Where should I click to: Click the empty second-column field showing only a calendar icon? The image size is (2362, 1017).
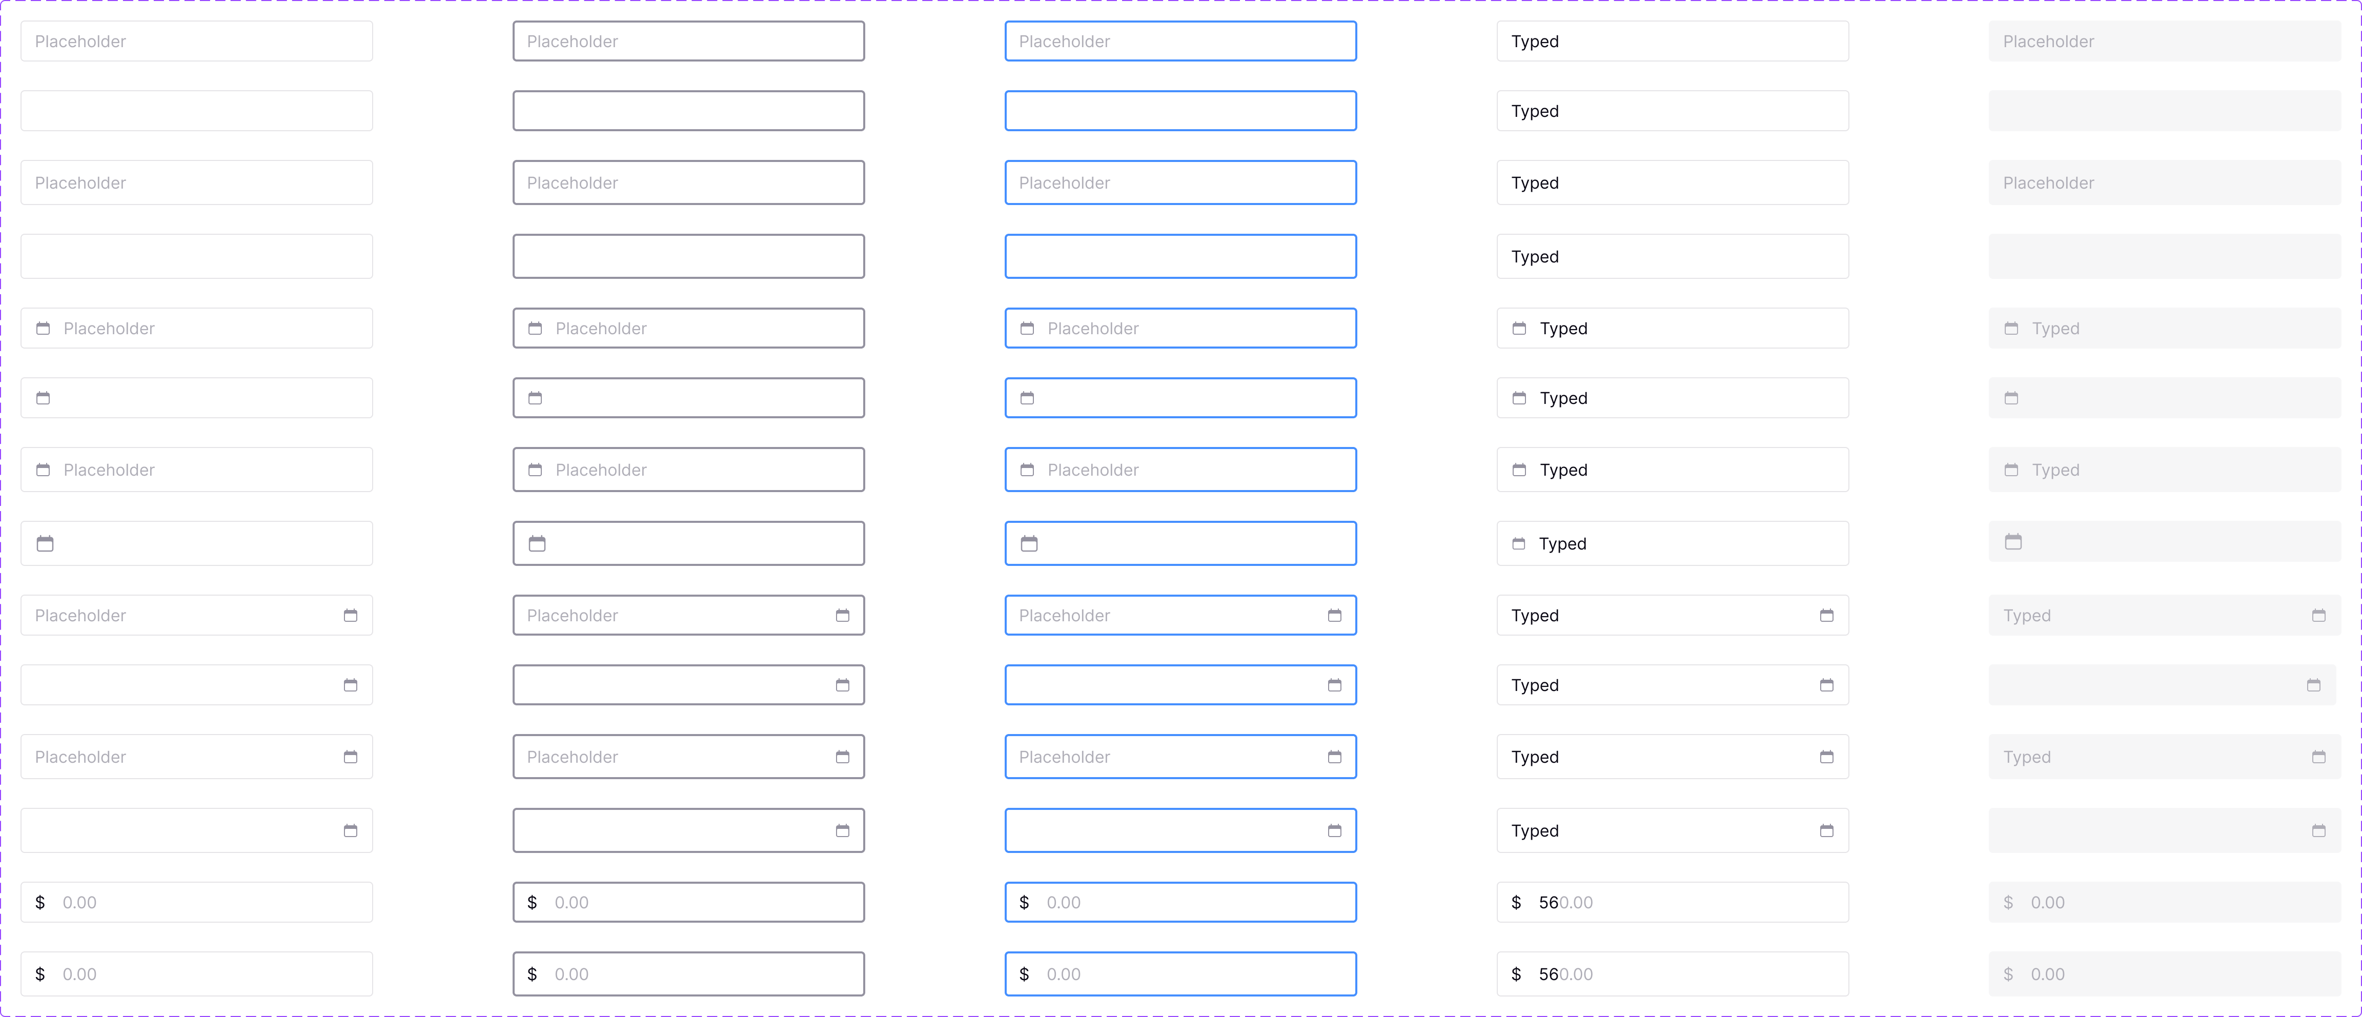point(536,397)
